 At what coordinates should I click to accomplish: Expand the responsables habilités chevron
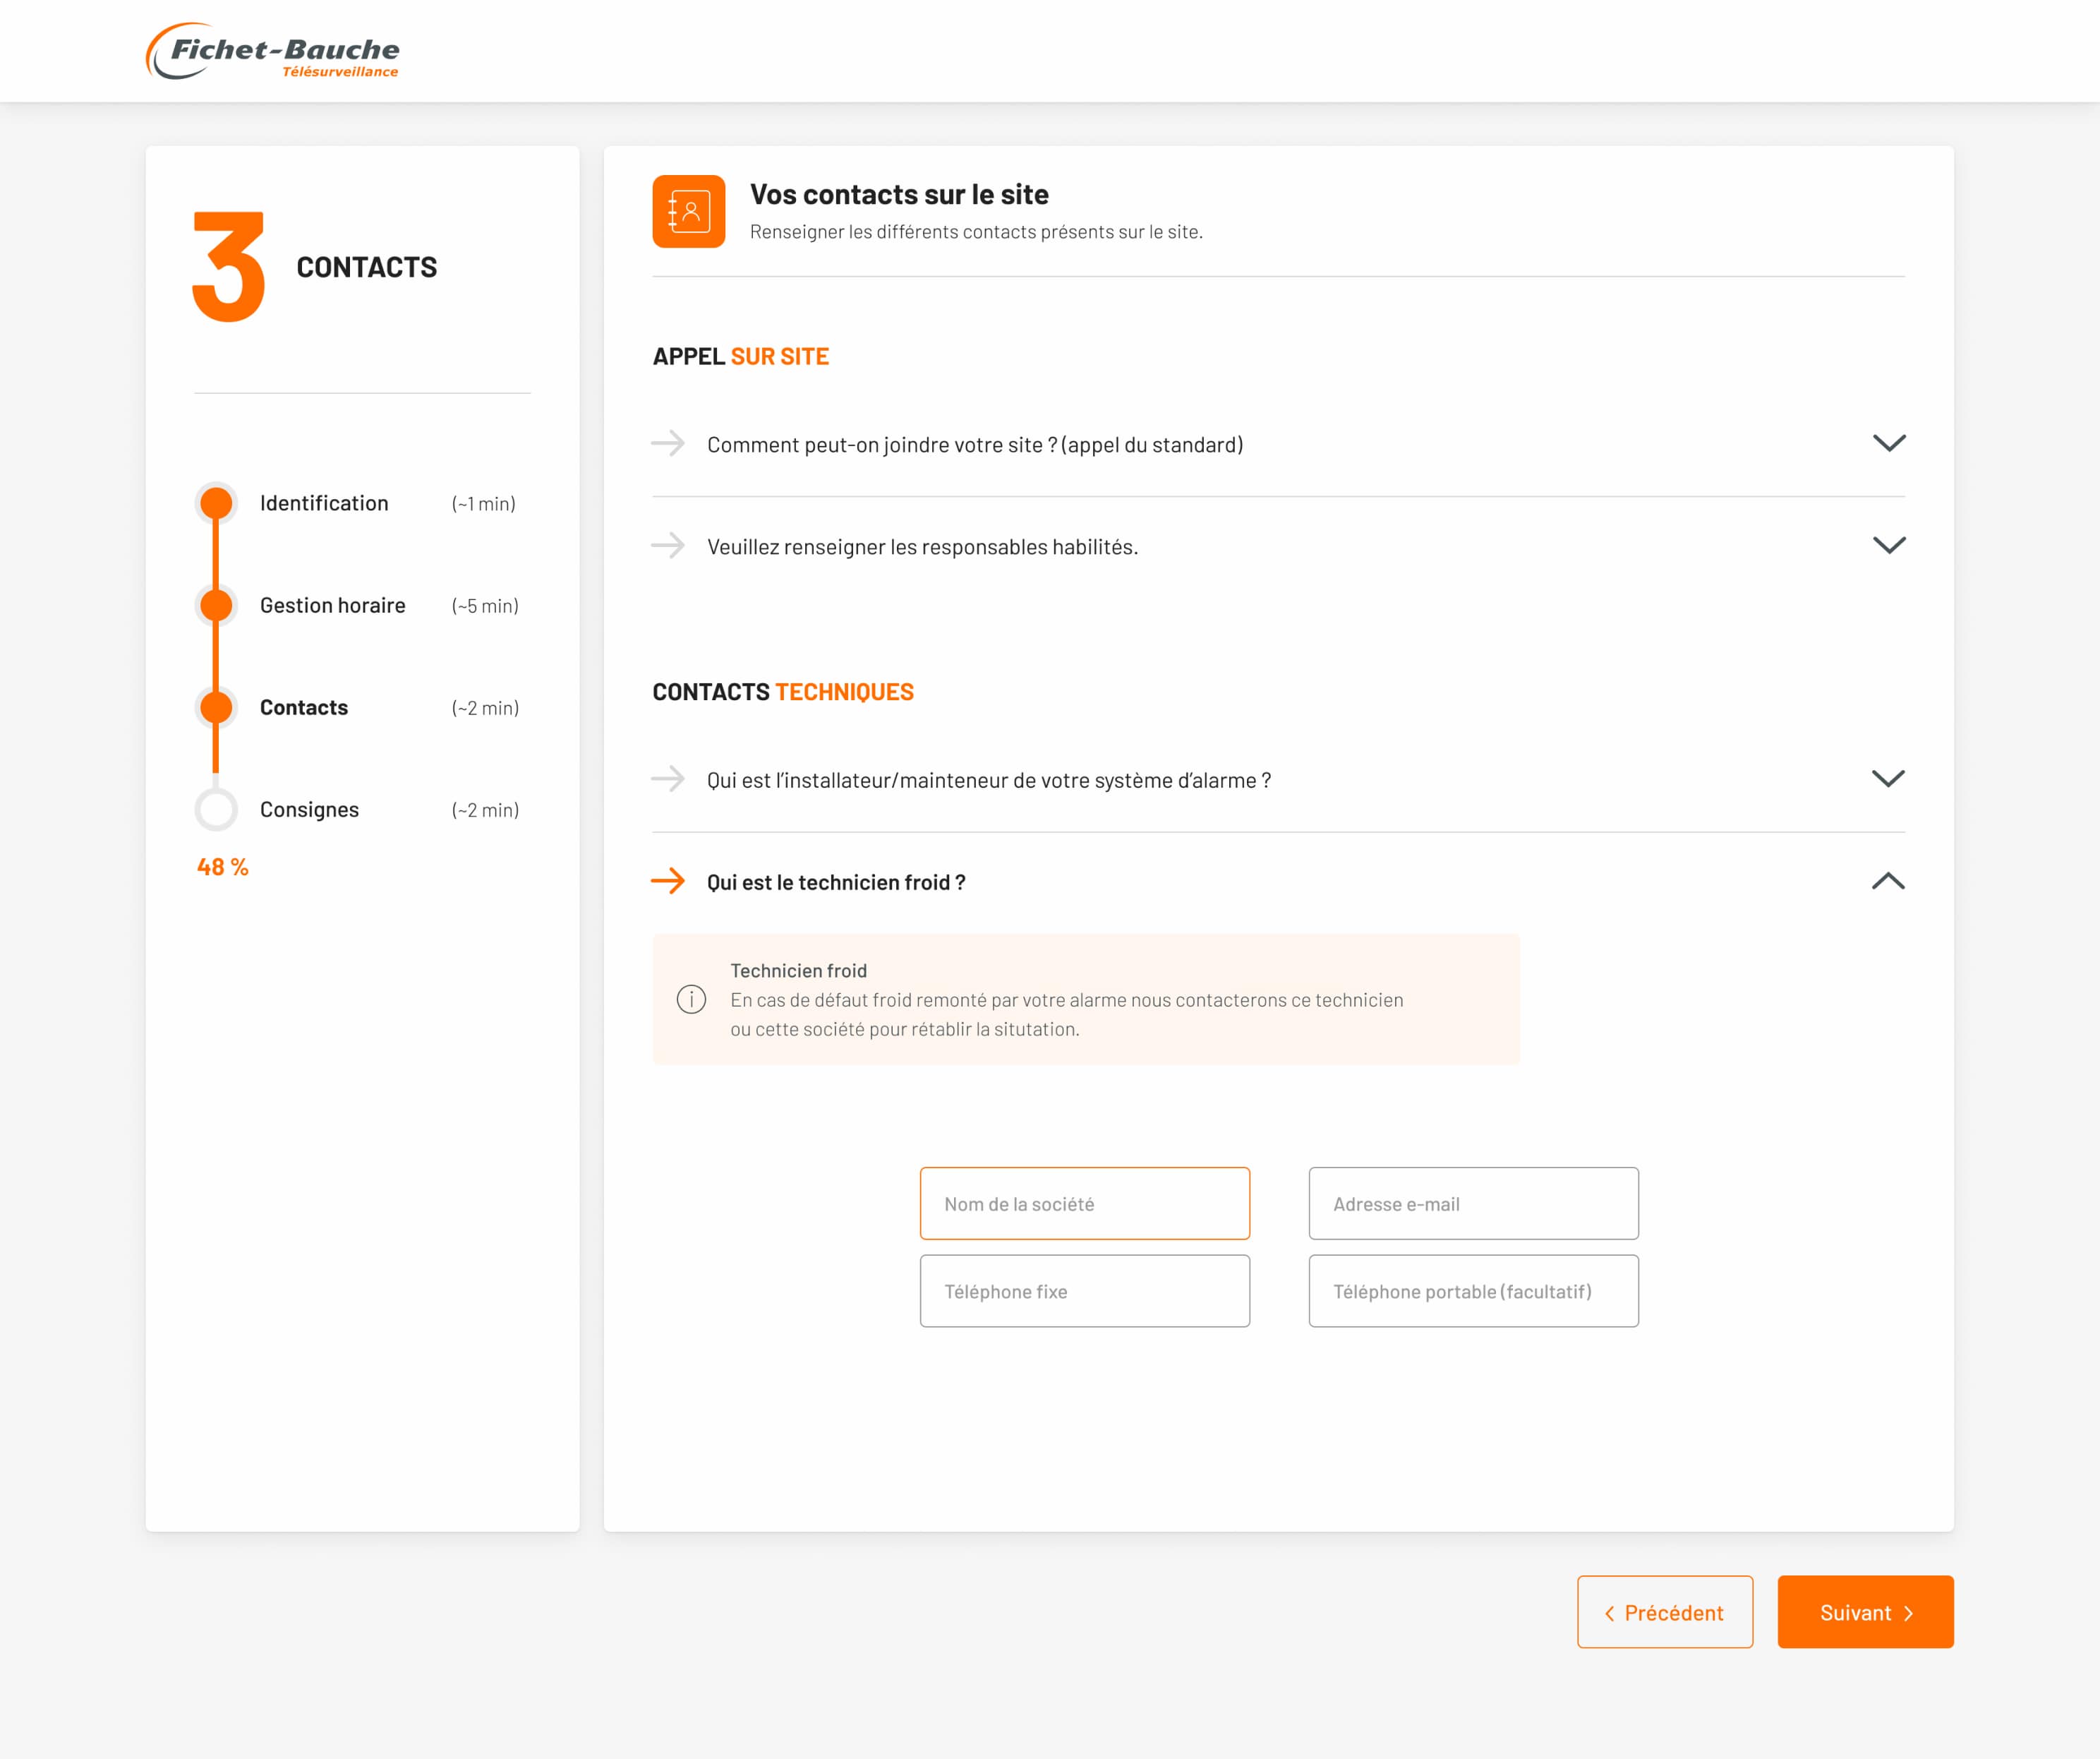tap(1888, 546)
